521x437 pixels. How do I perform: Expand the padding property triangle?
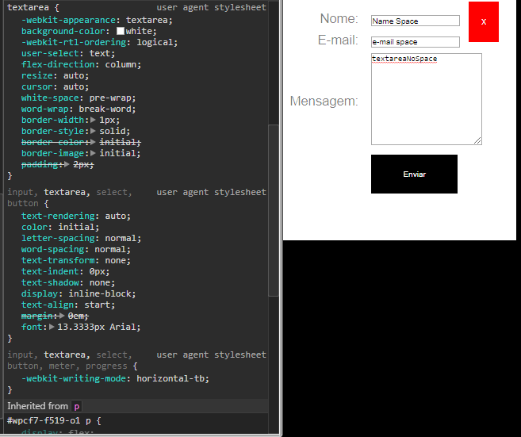[x=67, y=164]
